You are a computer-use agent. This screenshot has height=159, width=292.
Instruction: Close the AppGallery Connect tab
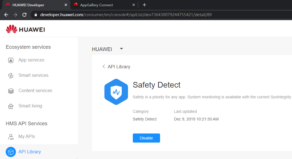click(134, 5)
